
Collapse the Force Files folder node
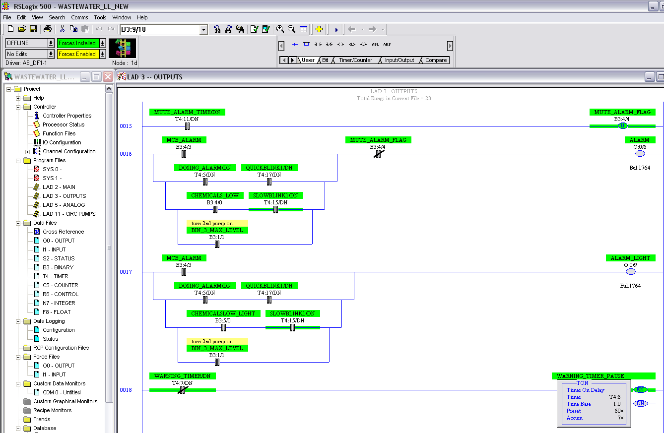pos(18,357)
